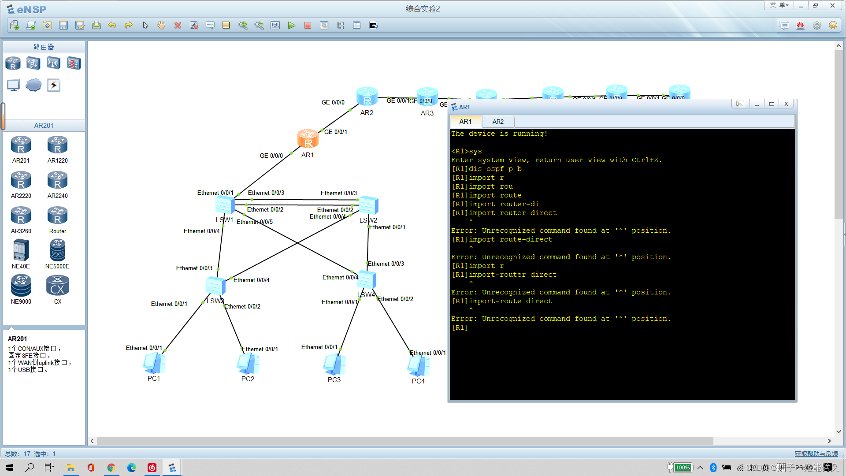
Task: Click the canvas vertical scrollbar down arrow
Action: pyautogui.click(x=839, y=431)
